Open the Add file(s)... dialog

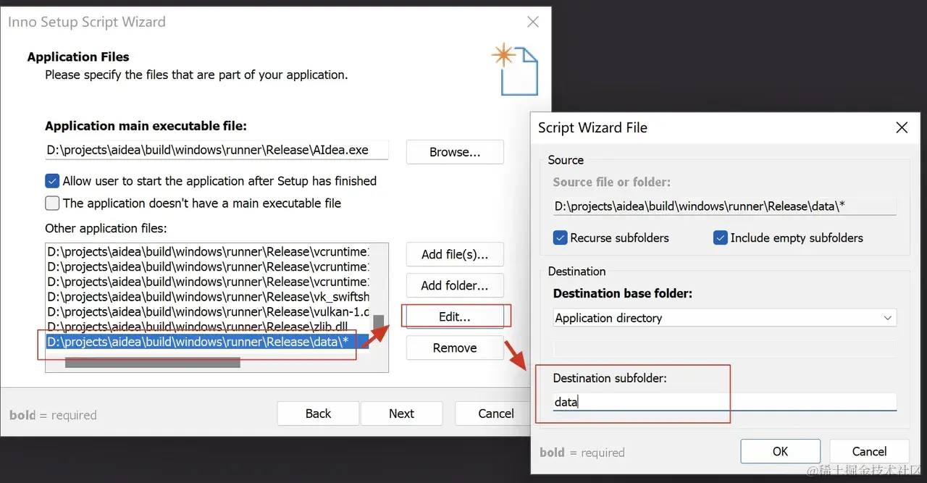[x=454, y=254]
